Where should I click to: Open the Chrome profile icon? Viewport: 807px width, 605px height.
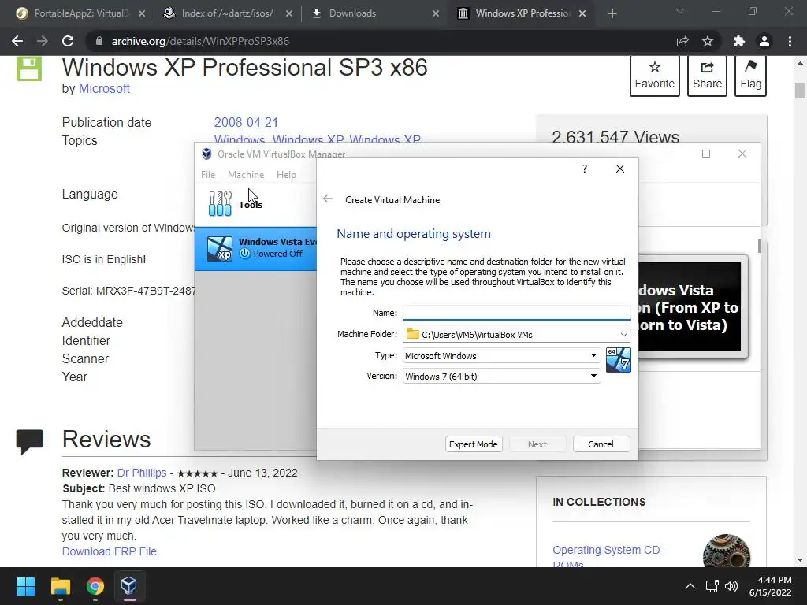tap(764, 41)
